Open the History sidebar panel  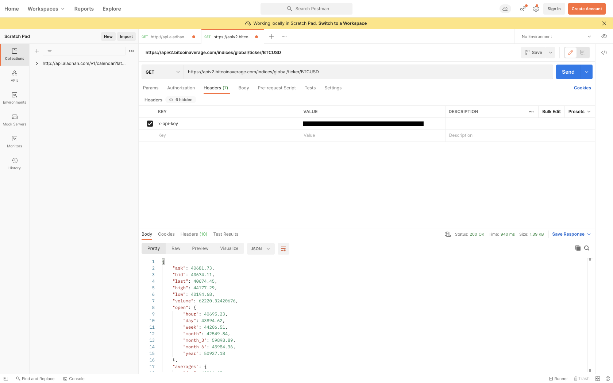point(15,164)
